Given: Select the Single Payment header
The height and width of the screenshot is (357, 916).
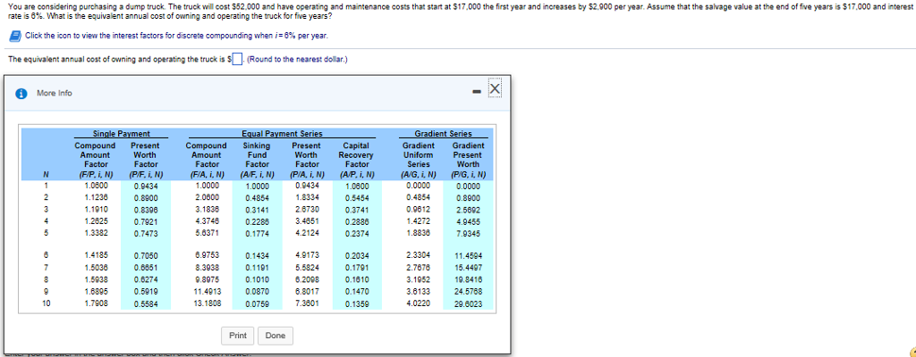Looking at the screenshot, I should click(x=122, y=134).
